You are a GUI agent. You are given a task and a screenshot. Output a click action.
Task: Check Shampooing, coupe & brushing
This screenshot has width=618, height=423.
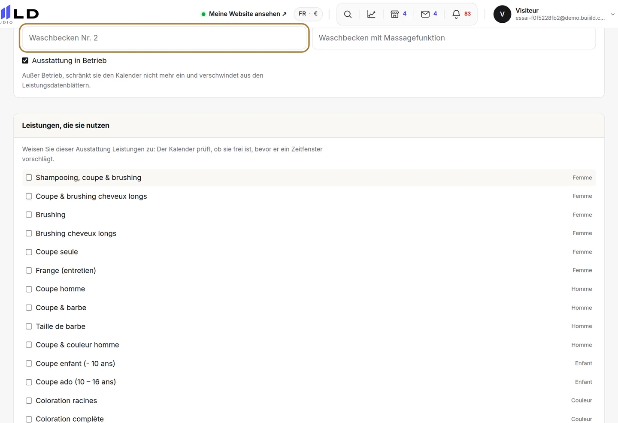pyautogui.click(x=29, y=178)
